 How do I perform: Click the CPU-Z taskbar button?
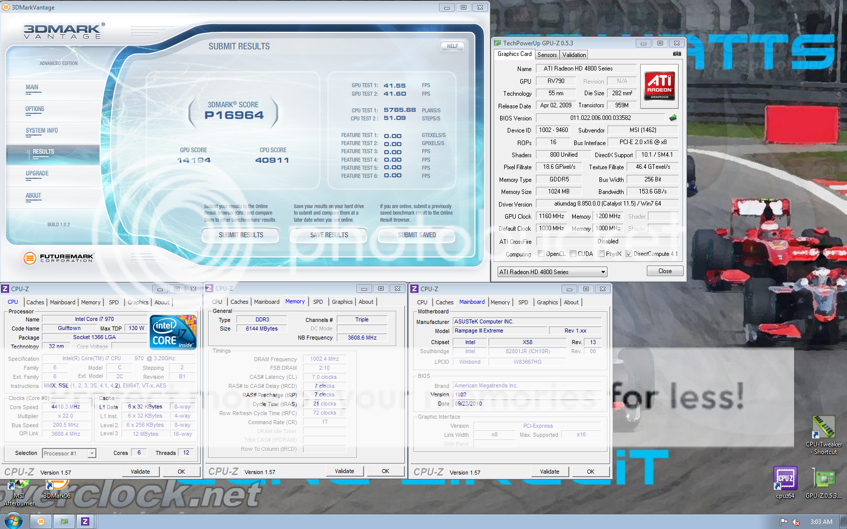85,521
